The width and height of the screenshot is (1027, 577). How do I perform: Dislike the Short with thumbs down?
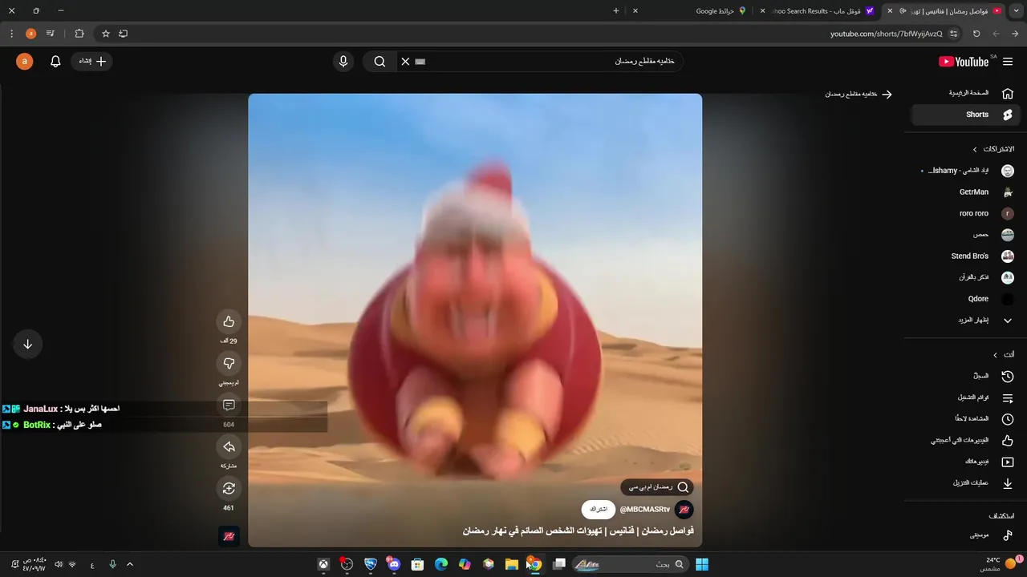(229, 363)
